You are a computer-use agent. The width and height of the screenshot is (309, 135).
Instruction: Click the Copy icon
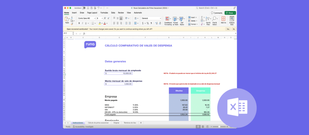(x=72, y=21)
